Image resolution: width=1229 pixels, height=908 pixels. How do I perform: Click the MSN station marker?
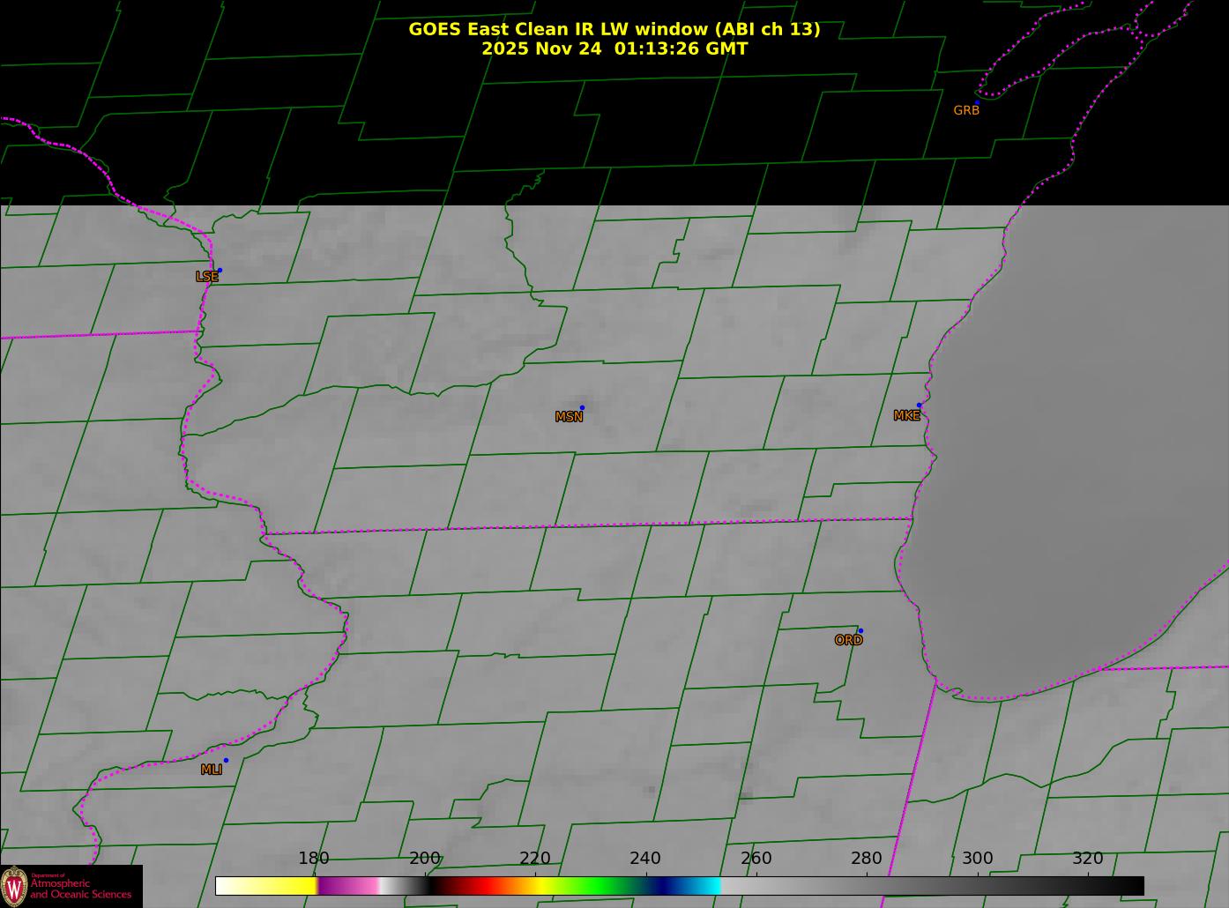(582, 408)
